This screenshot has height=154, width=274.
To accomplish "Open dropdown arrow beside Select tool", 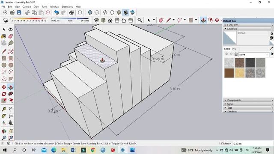I will (154, 20).
